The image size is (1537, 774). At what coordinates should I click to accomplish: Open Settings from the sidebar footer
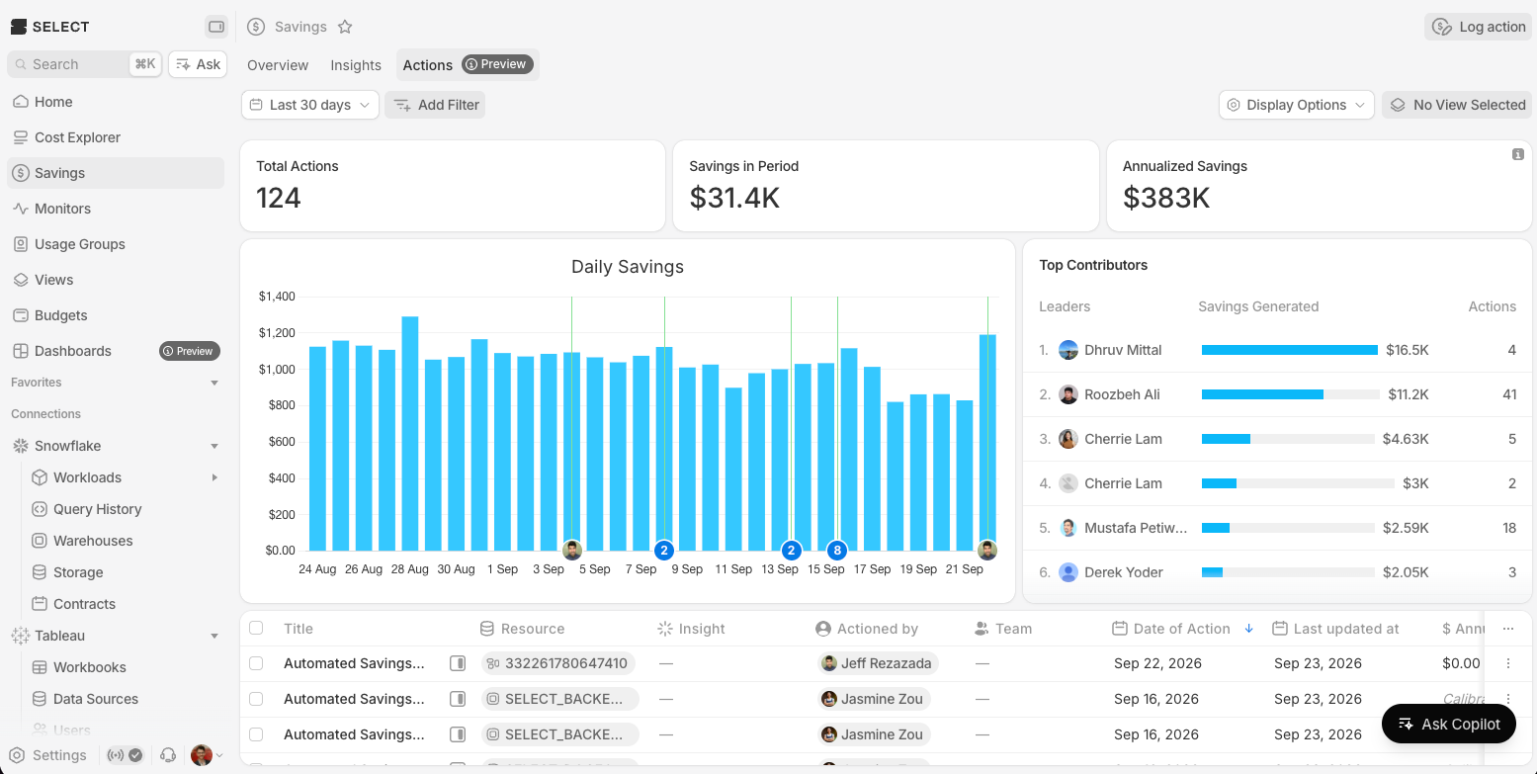coord(48,755)
